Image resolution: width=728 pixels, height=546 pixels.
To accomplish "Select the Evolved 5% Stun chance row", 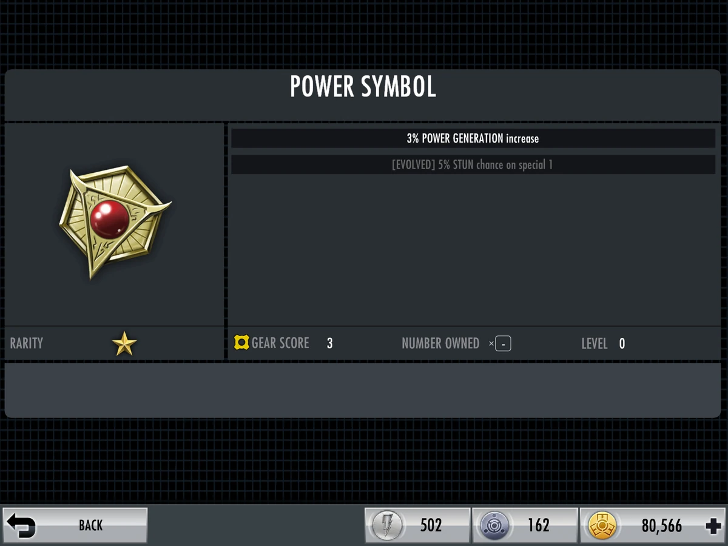I will point(473,164).
